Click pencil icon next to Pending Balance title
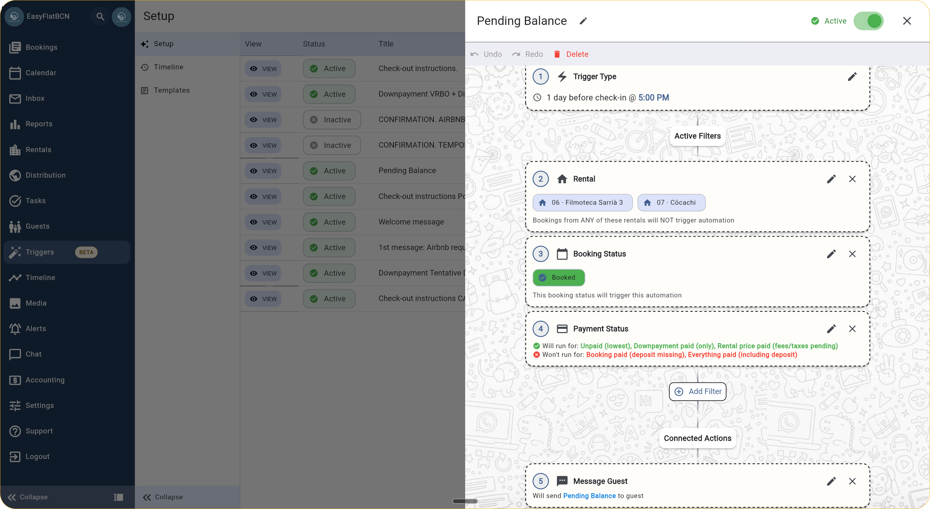Image resolution: width=930 pixels, height=509 pixels. click(583, 21)
